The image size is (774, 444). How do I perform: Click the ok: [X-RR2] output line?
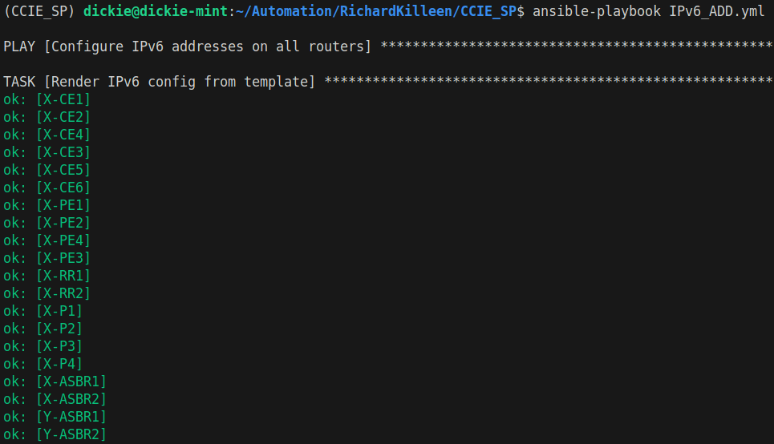[x=47, y=293]
